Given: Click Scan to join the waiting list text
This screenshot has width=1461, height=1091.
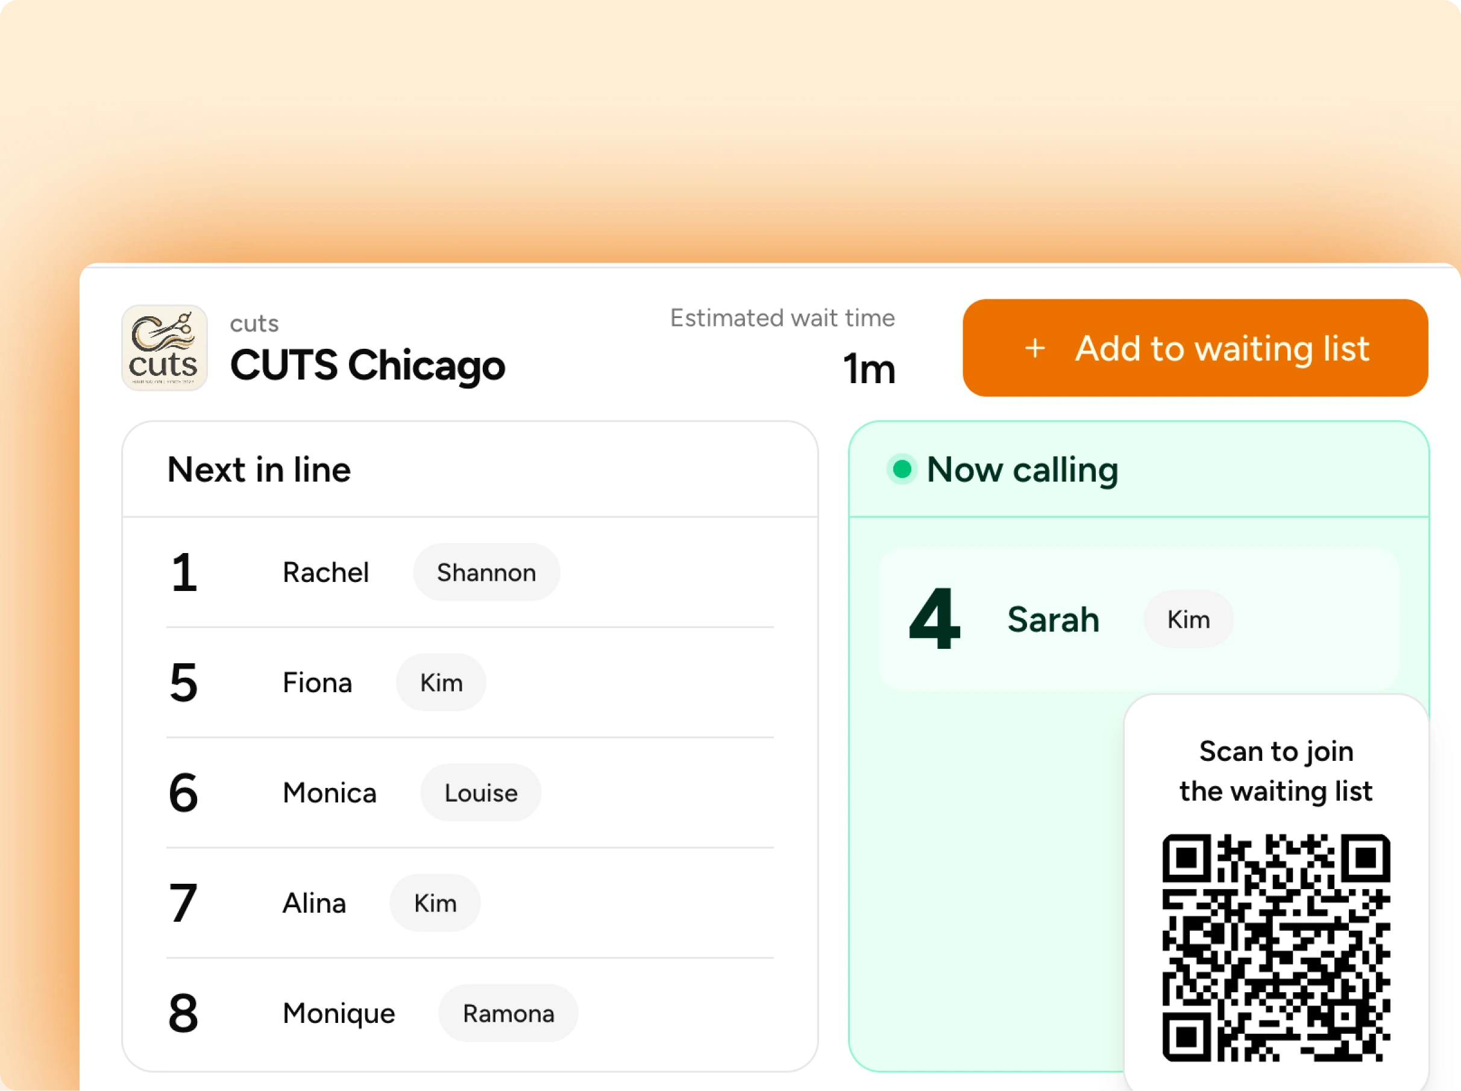Looking at the screenshot, I should point(1275,771).
